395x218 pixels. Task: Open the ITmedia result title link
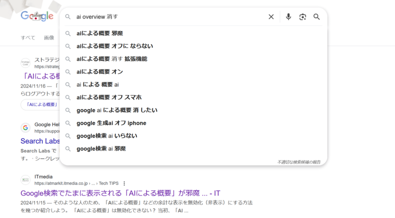[120, 193]
